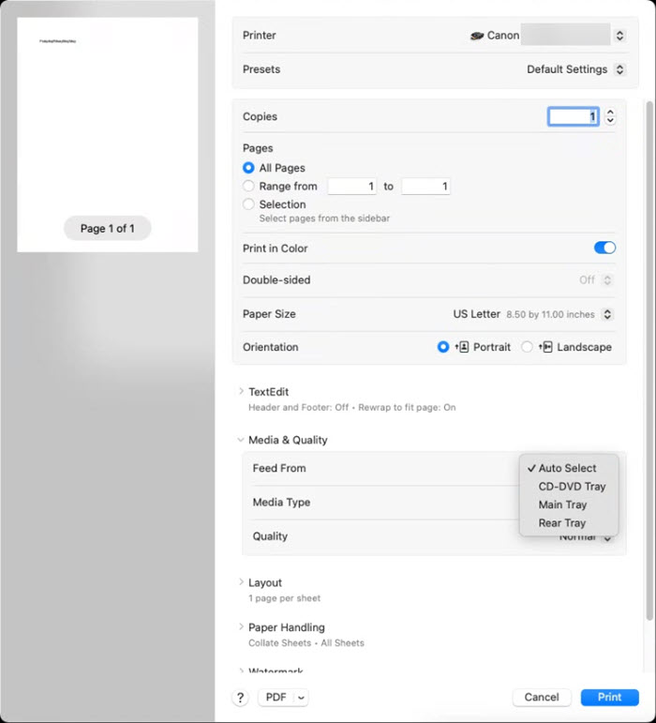The height and width of the screenshot is (723, 656).
Task: Click the Copies number field
Action: (x=574, y=116)
